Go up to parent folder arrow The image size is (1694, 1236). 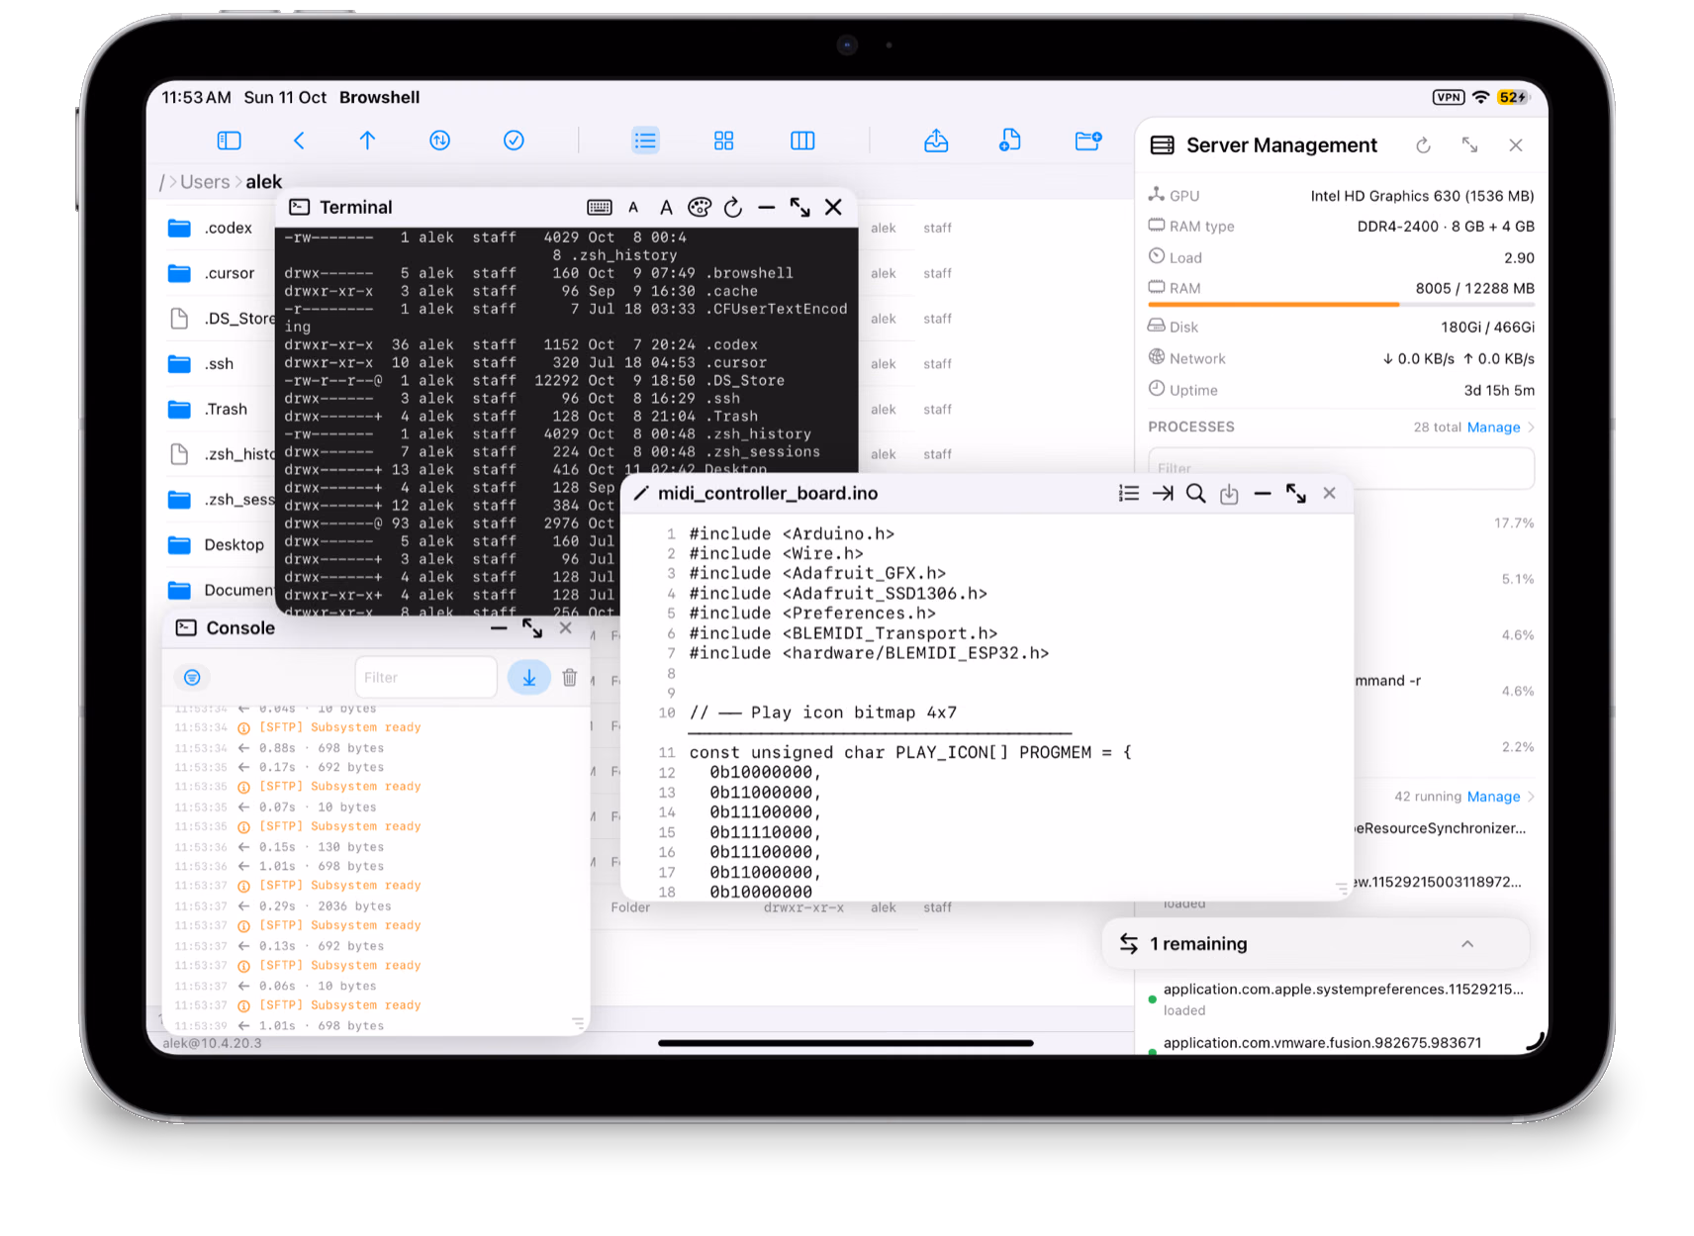[x=367, y=141]
